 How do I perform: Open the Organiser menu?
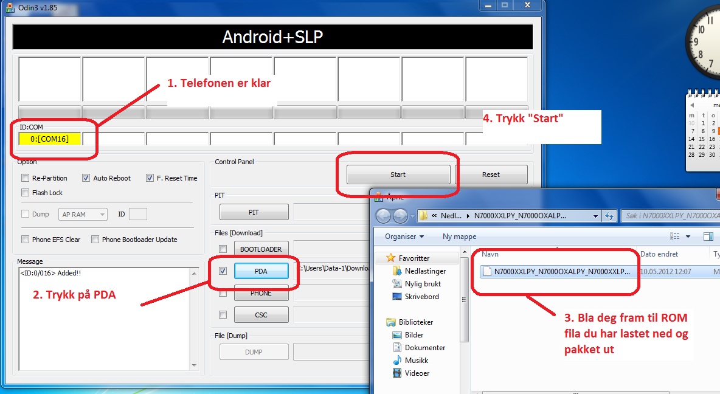pyautogui.click(x=404, y=237)
